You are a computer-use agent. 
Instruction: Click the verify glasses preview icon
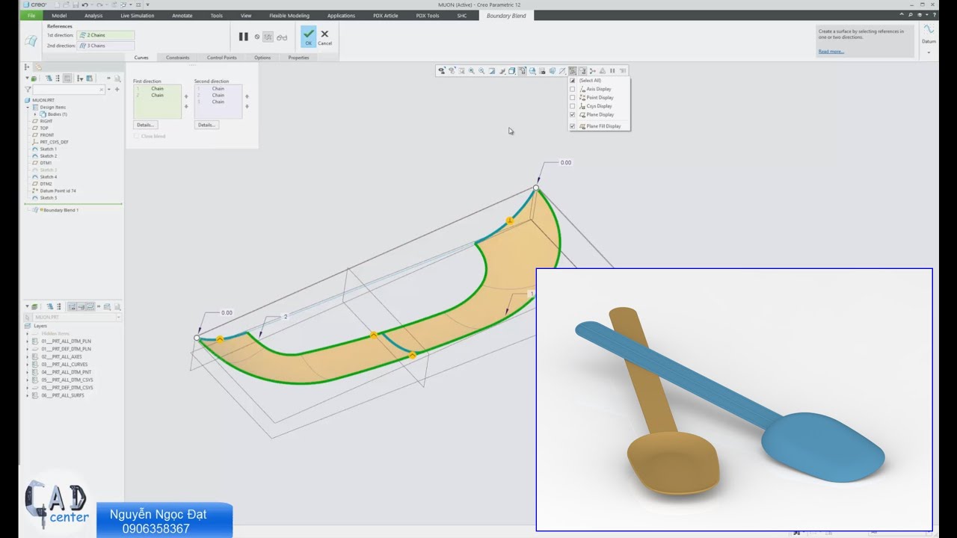pos(282,37)
